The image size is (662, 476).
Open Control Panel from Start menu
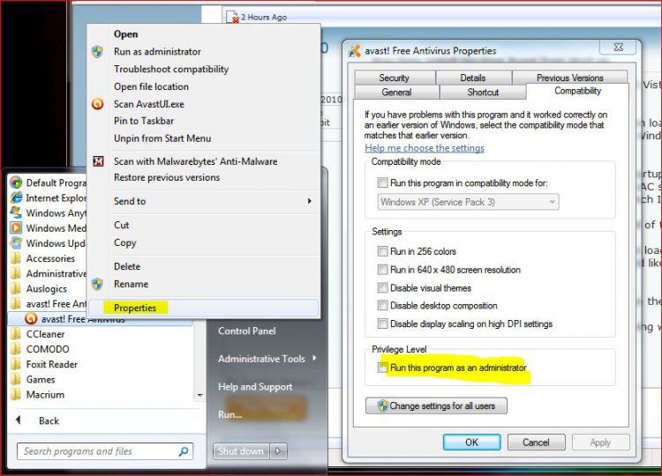[x=247, y=331]
